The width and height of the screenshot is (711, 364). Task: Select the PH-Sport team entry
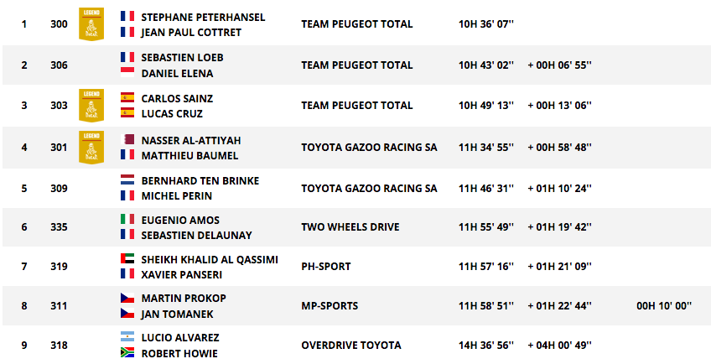click(x=326, y=267)
